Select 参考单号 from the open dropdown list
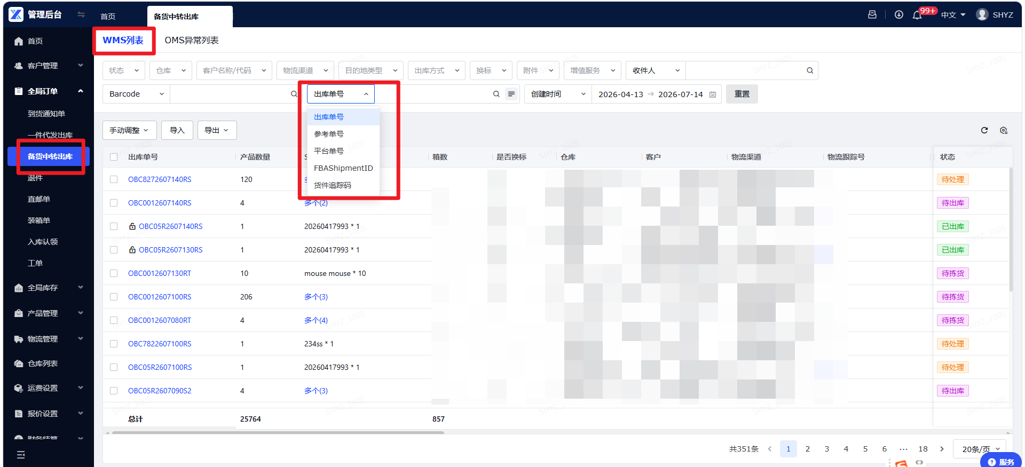 pos(343,134)
